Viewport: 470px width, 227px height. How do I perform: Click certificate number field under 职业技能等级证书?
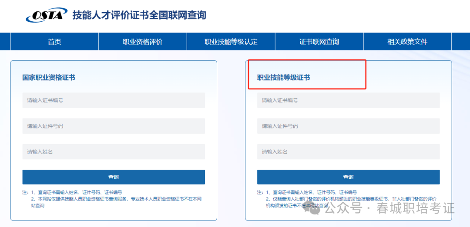click(348, 100)
